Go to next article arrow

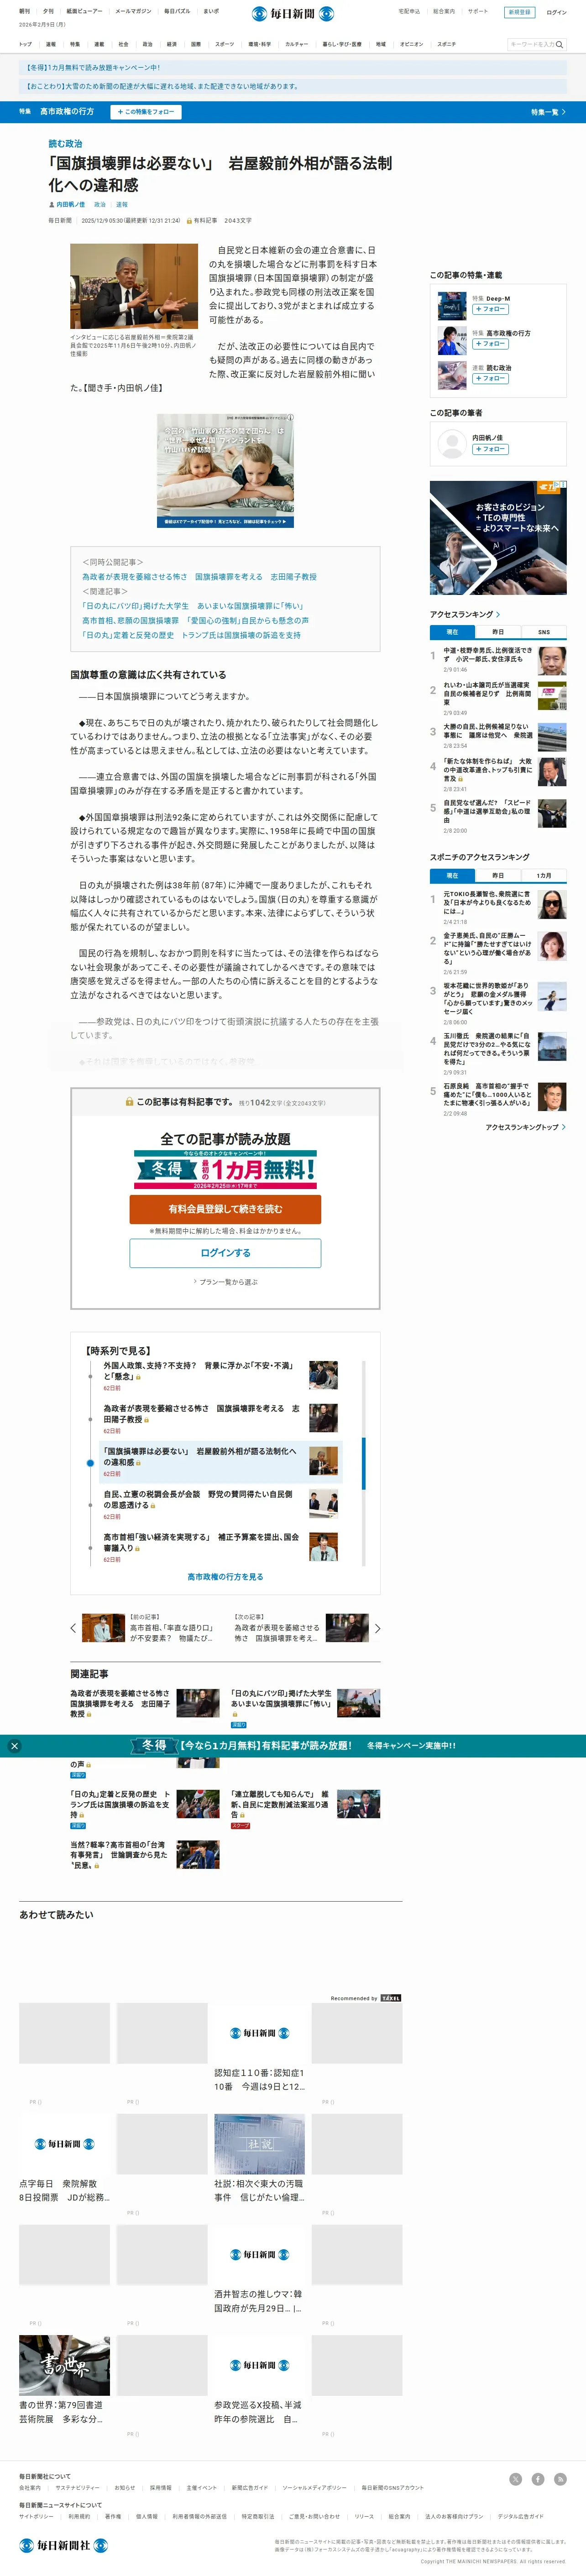(x=377, y=1628)
